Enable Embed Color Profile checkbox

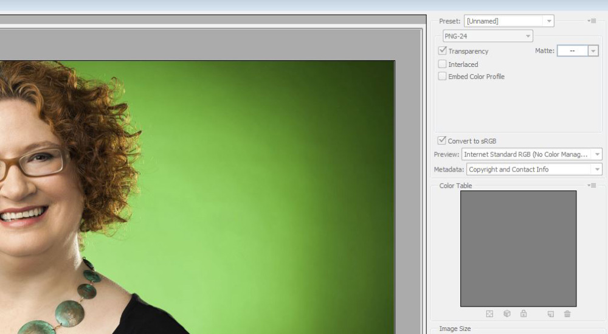click(442, 76)
